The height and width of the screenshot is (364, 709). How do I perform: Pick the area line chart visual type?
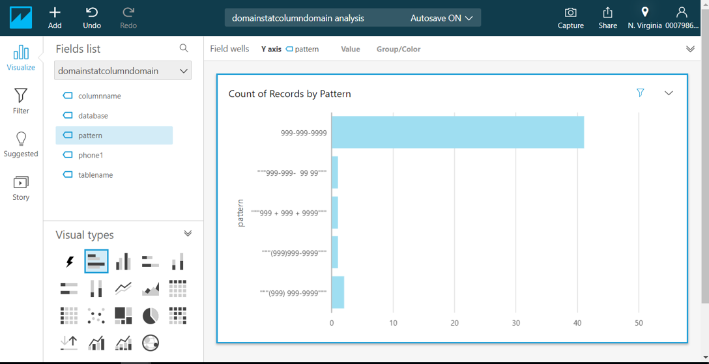(151, 288)
